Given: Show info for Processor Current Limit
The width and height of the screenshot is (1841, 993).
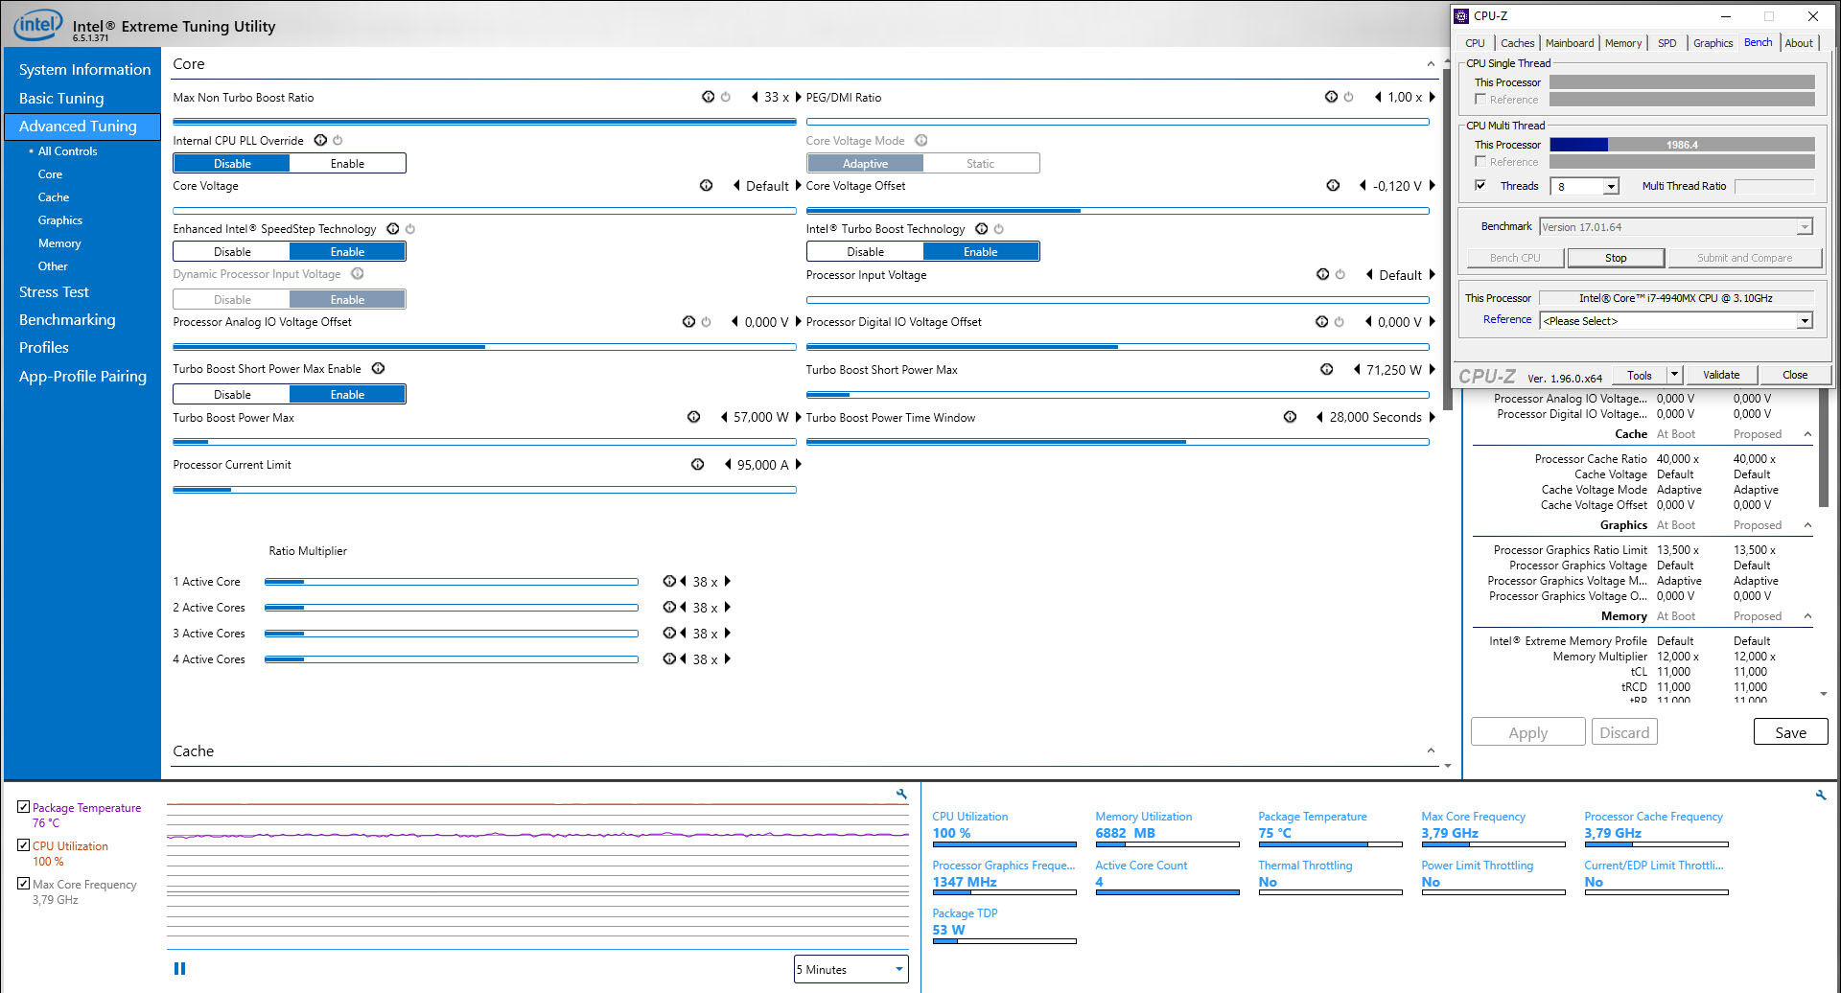Looking at the screenshot, I should pyautogui.click(x=698, y=465).
